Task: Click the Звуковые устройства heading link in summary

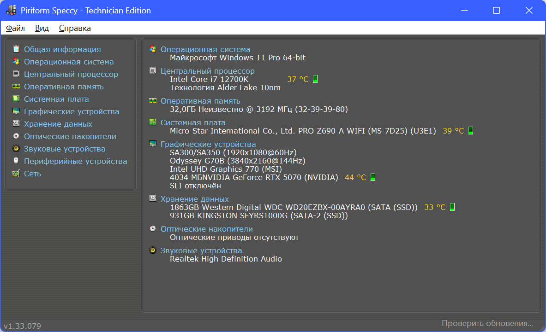Action: [x=201, y=251]
